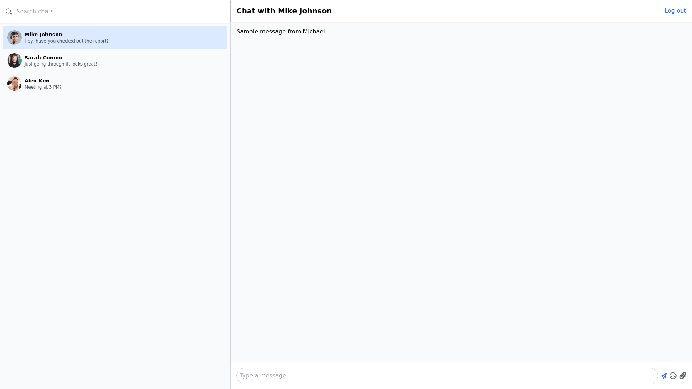This screenshot has width=692, height=389.
Task: Click the paperclip attachment icon
Action: (683, 376)
